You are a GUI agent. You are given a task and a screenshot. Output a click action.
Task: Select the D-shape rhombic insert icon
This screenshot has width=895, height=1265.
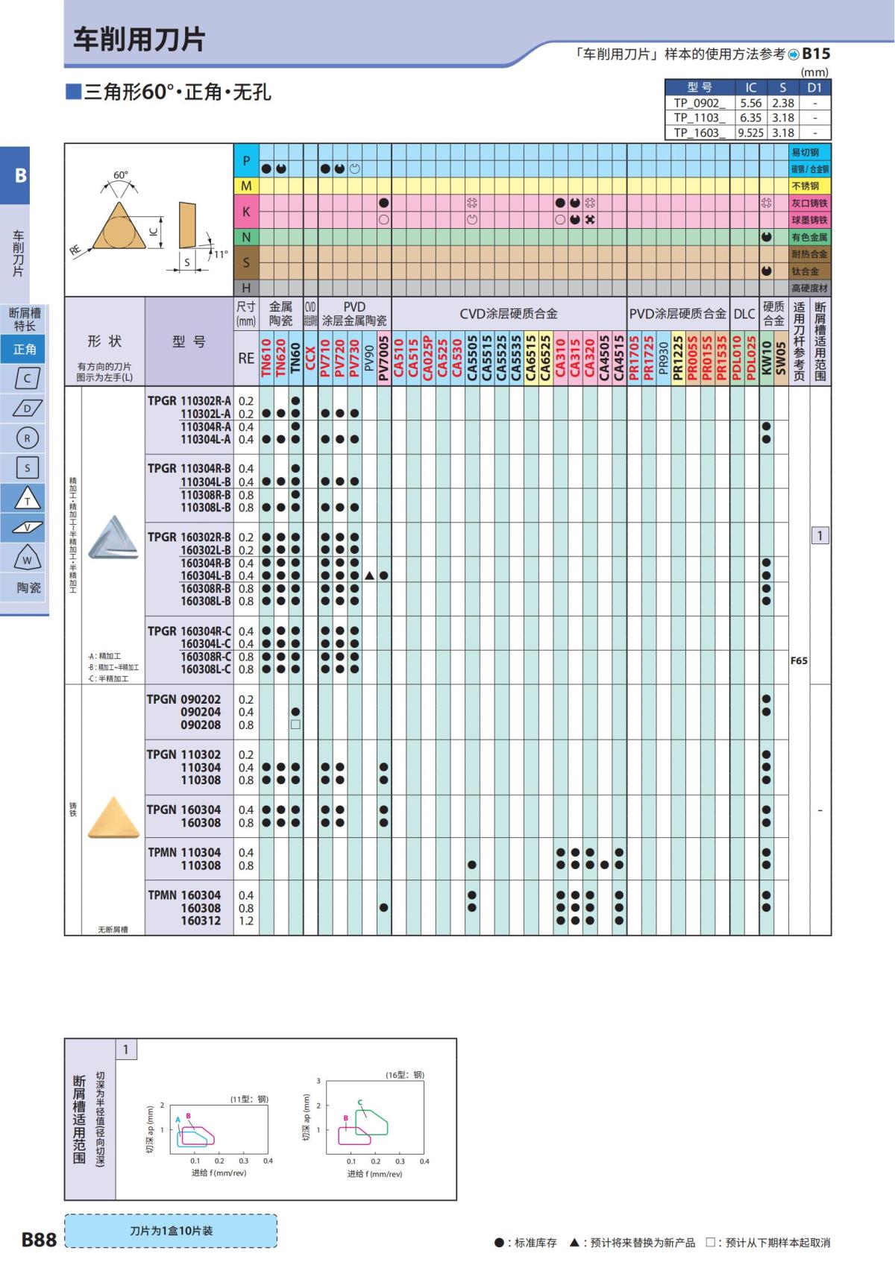[28, 408]
